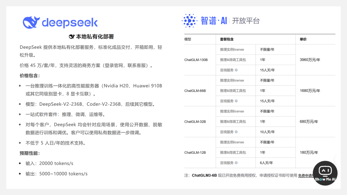Click the 输入：20000 tokens/s line
Image resolution: width=347 pixels, height=195 pixels.
pyautogui.click(x=49, y=163)
